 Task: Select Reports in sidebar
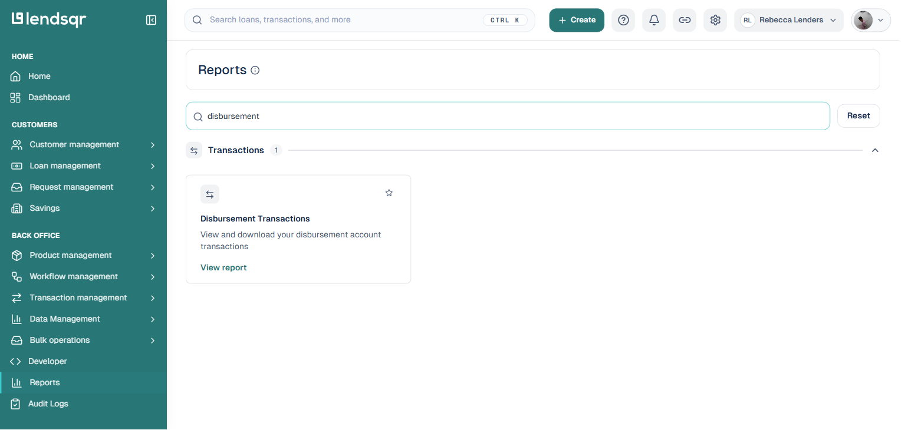tap(83, 383)
